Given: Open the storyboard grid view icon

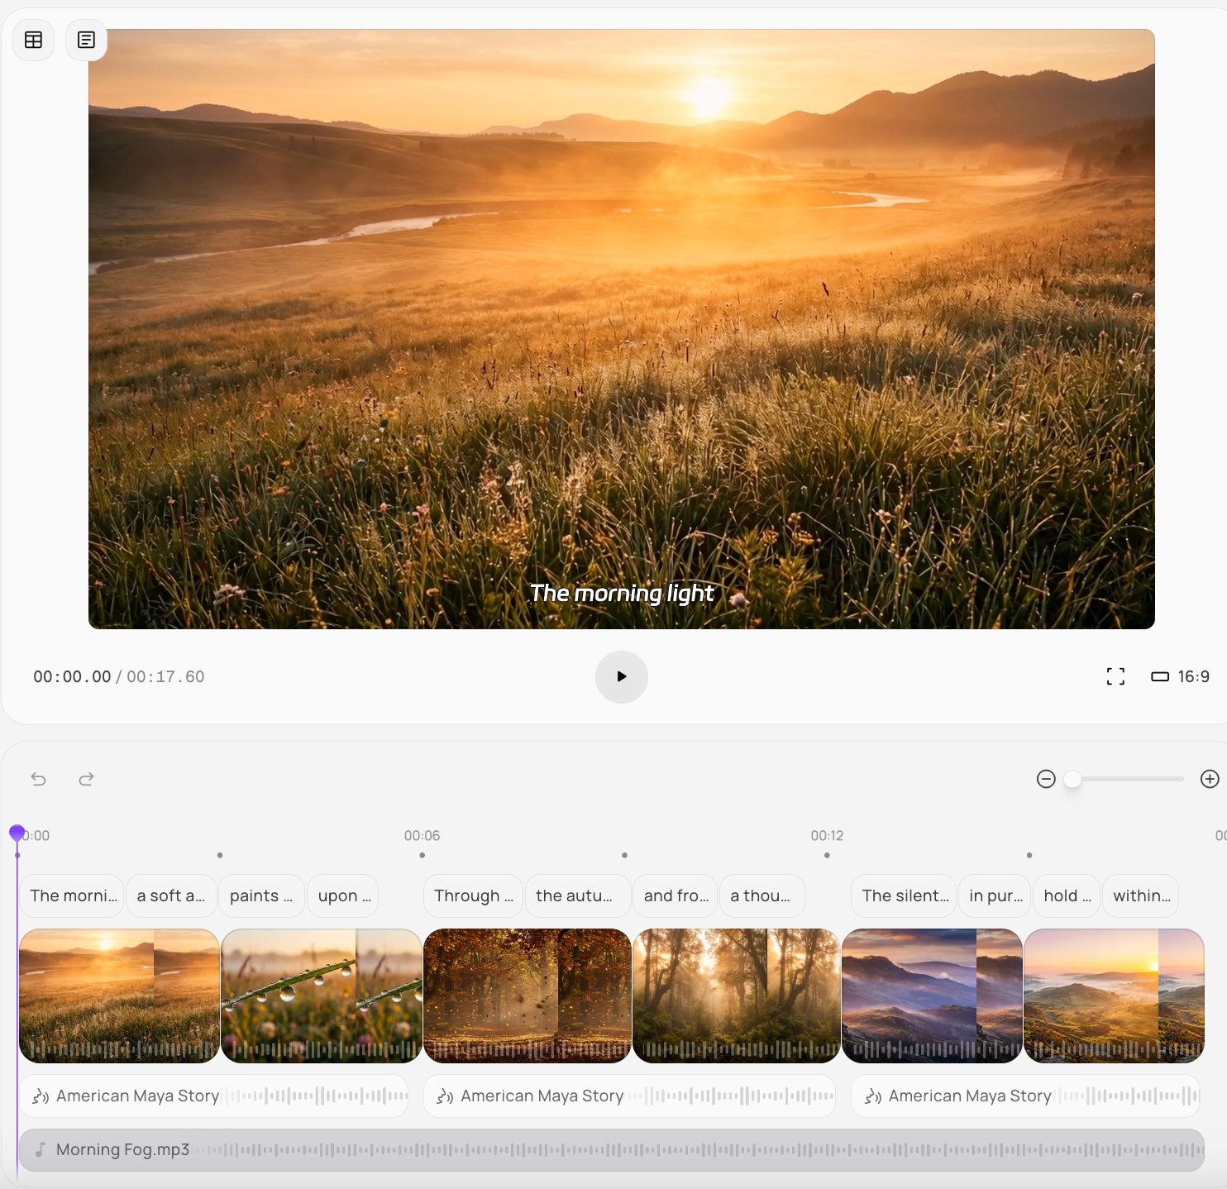Looking at the screenshot, I should 34,40.
